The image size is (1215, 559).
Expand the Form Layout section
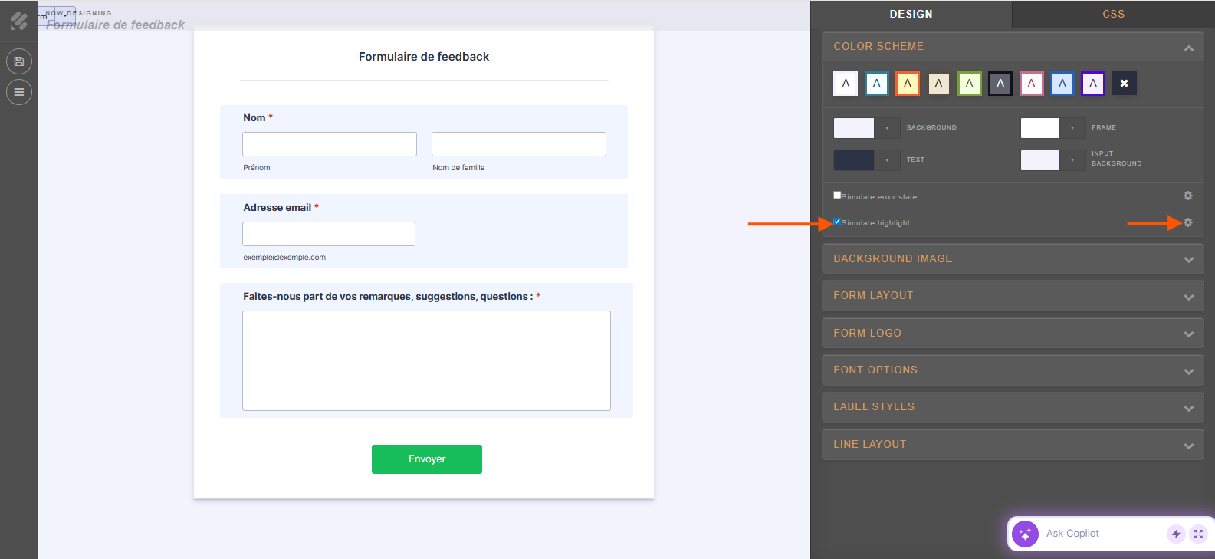(x=1013, y=296)
